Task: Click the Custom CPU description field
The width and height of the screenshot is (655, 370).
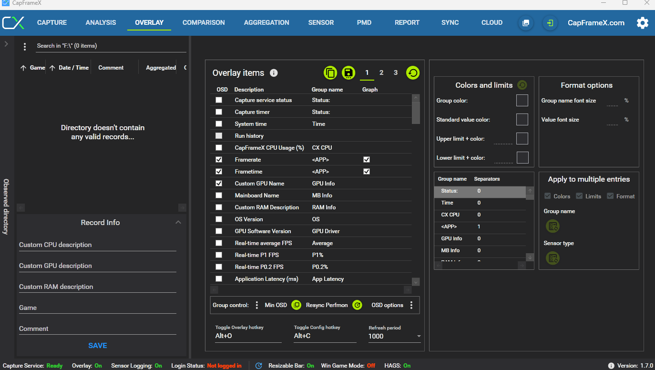Action: coord(98,245)
